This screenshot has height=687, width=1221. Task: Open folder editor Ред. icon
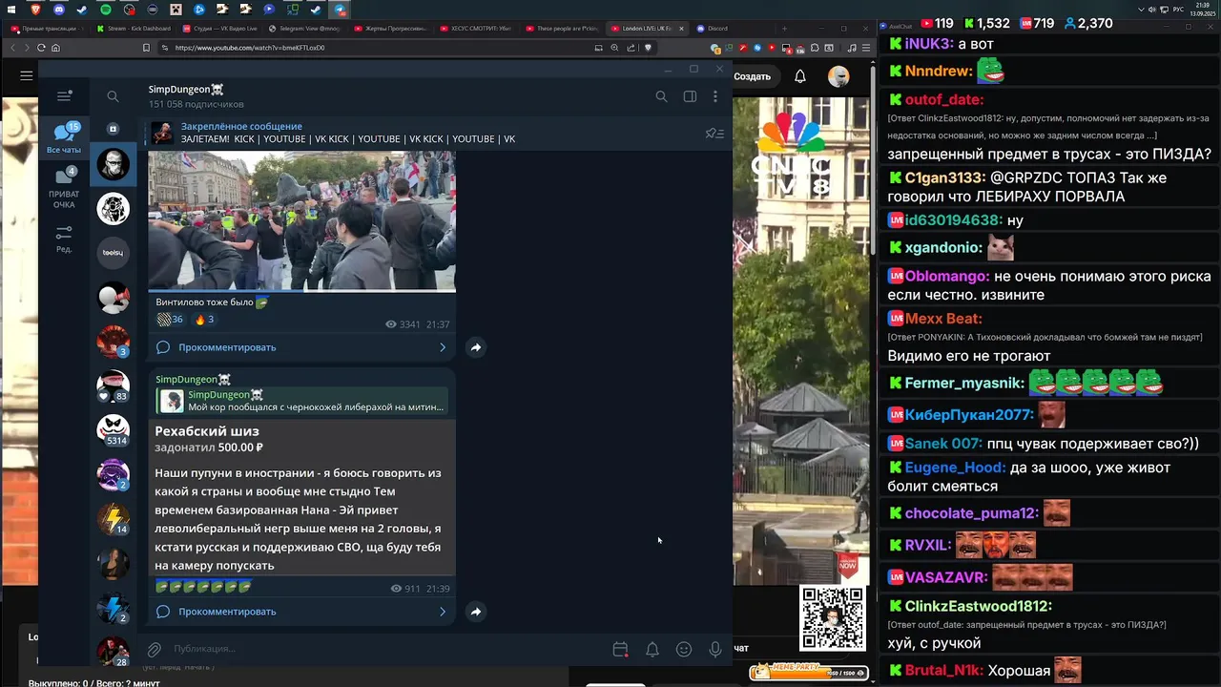click(x=64, y=239)
